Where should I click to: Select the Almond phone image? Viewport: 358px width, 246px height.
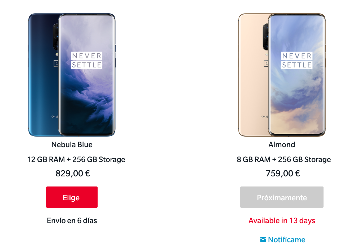(x=282, y=75)
